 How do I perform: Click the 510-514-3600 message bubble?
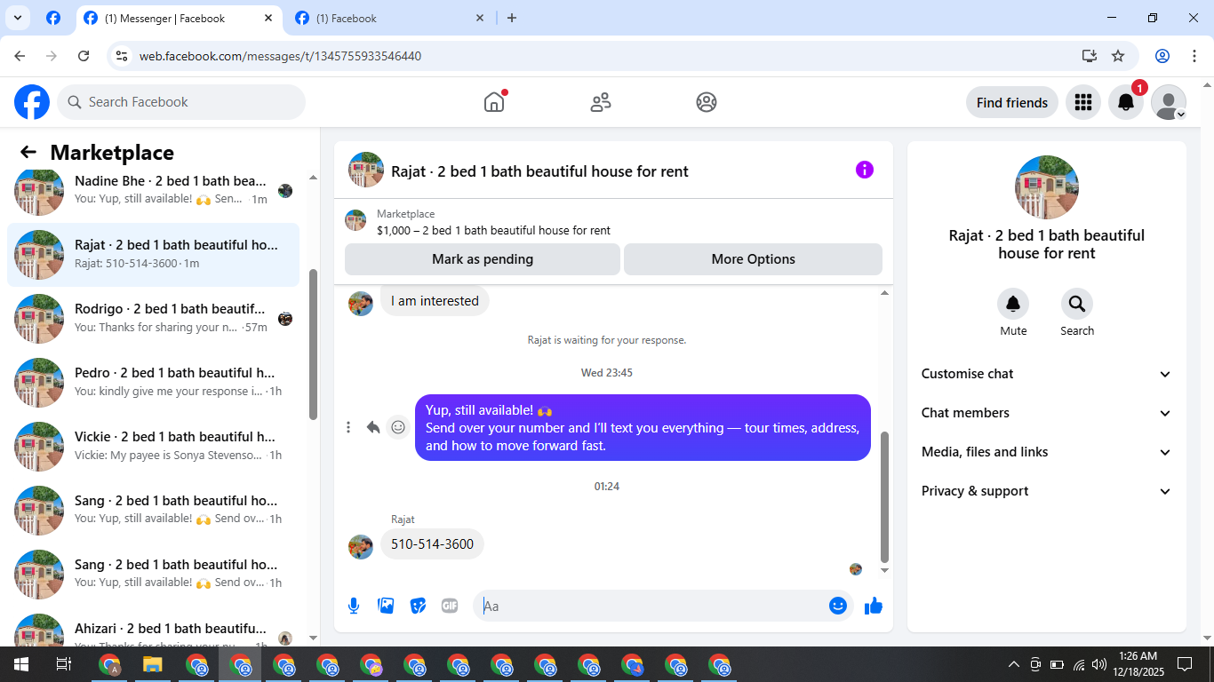tap(432, 543)
